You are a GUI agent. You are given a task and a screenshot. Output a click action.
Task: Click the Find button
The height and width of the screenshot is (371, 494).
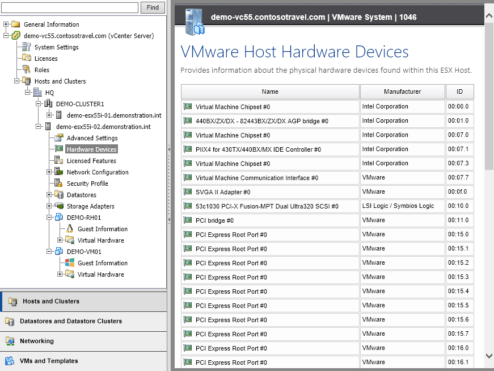point(153,7)
